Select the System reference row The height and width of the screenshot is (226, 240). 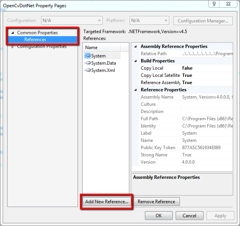pyautogui.click(x=102, y=56)
